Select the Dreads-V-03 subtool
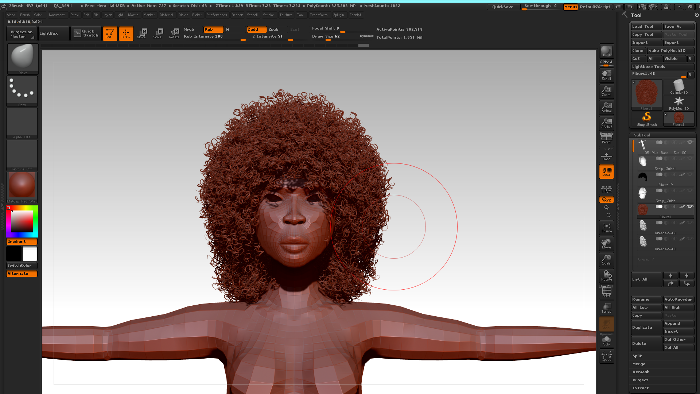 pyautogui.click(x=665, y=228)
